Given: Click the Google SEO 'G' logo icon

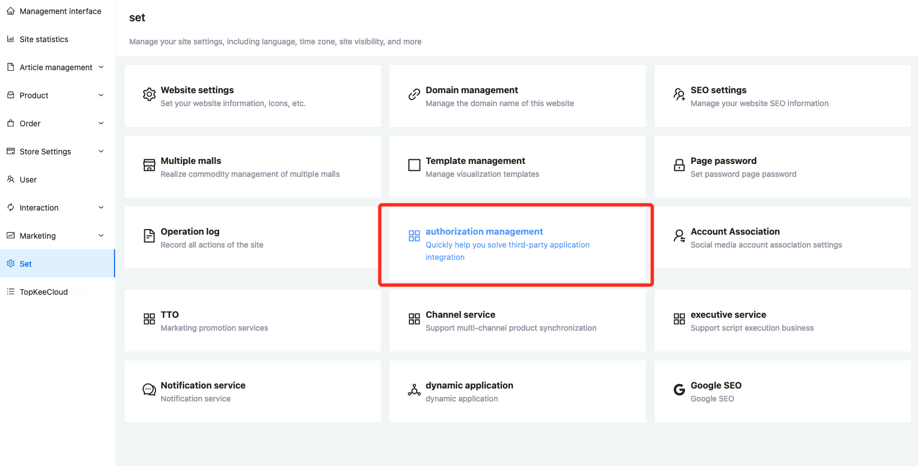Looking at the screenshot, I should pos(679,390).
